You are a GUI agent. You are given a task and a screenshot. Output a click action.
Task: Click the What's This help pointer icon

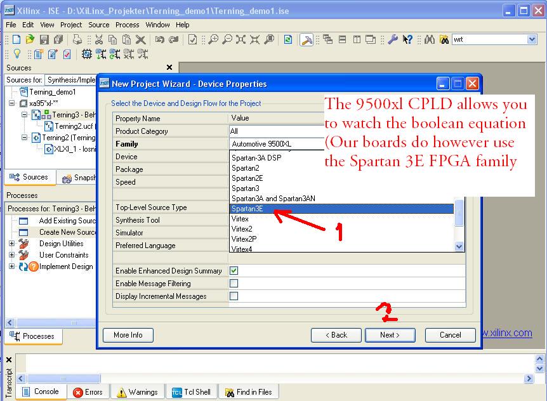click(x=407, y=39)
